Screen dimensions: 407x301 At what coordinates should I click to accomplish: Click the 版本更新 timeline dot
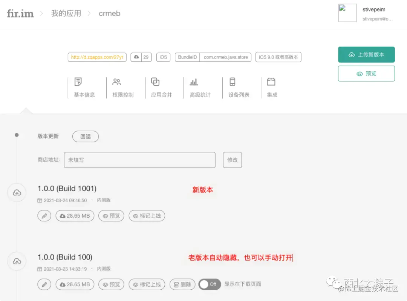click(x=17, y=135)
